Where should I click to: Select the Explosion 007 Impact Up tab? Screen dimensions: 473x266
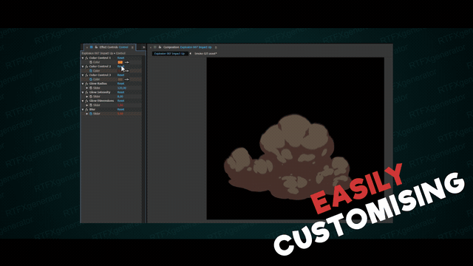(x=169, y=54)
